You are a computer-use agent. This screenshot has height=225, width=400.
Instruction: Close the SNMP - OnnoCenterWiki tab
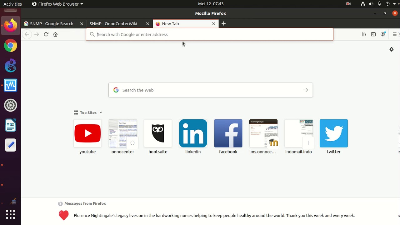(x=148, y=24)
